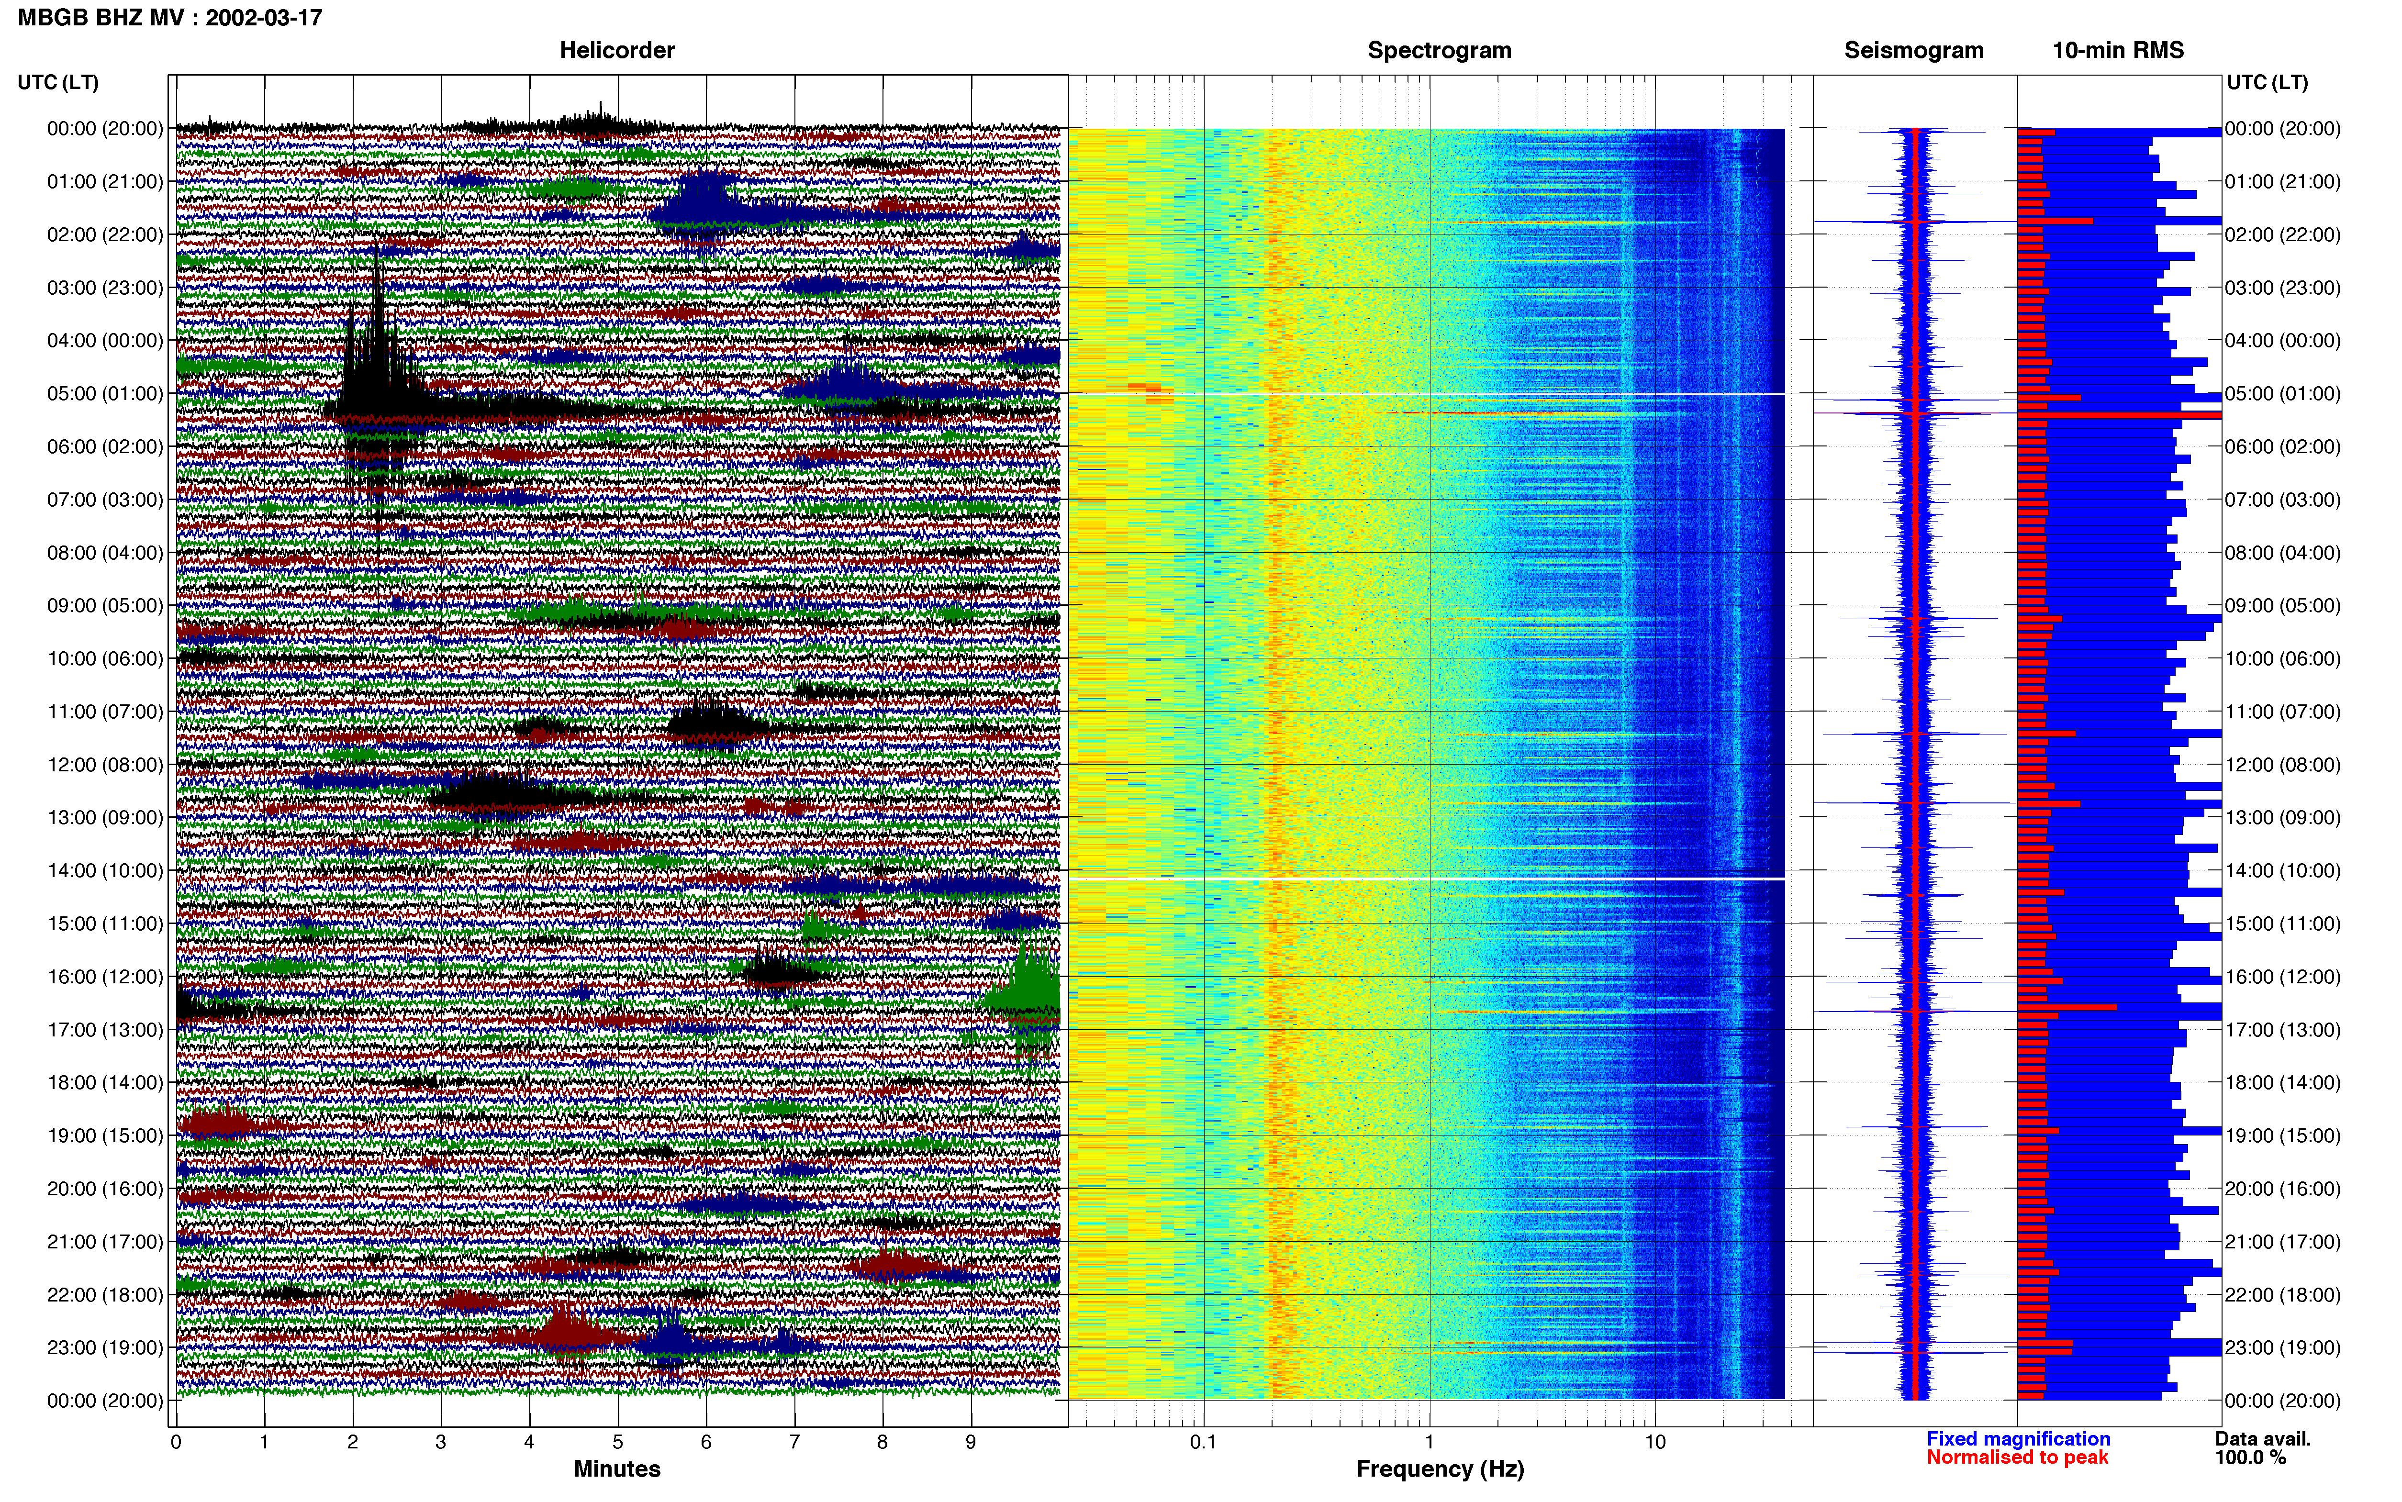2402x1502 pixels.
Task: Click the right 02:00 (22:00) time label
Action: (2283, 234)
